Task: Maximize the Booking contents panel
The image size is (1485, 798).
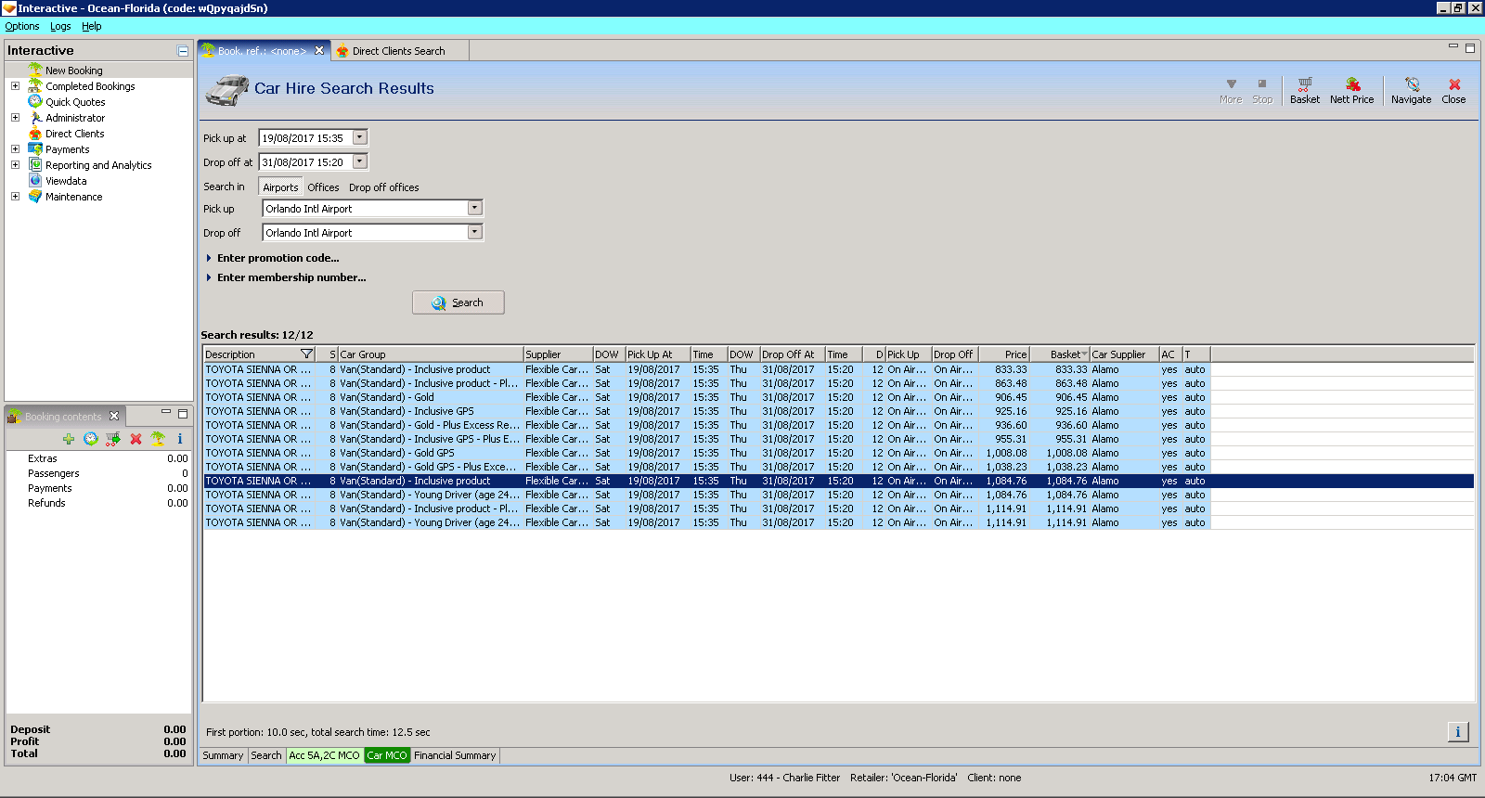Action: (x=183, y=414)
